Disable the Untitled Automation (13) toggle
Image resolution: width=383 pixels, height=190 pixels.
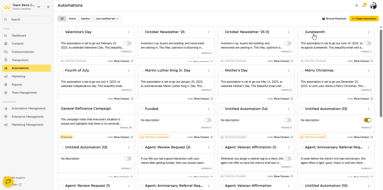click(367, 120)
